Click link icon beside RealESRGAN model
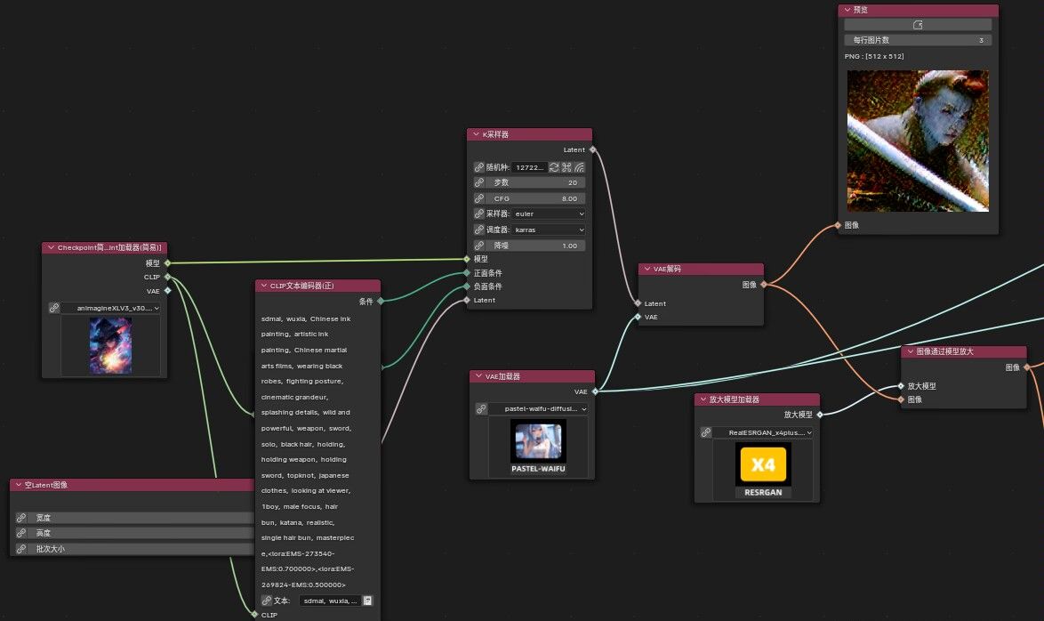 point(706,432)
